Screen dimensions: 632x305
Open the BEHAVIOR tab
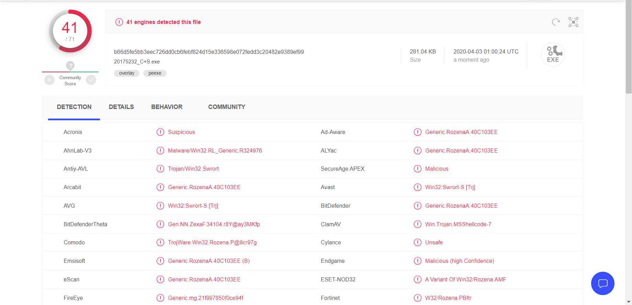click(x=167, y=107)
